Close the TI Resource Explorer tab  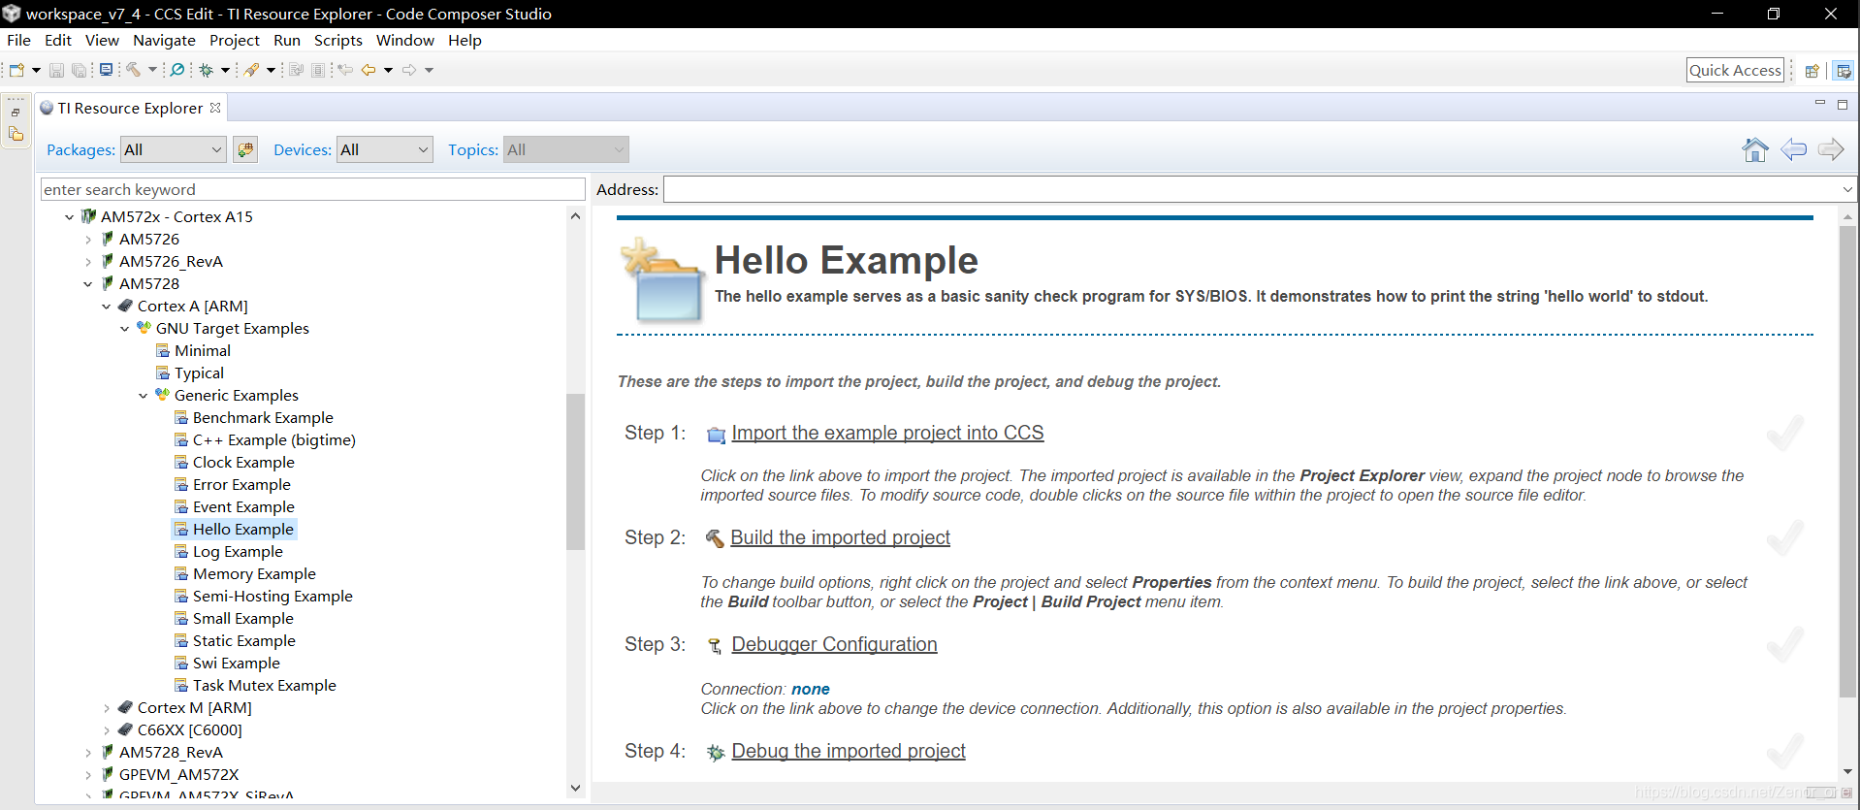(x=215, y=108)
